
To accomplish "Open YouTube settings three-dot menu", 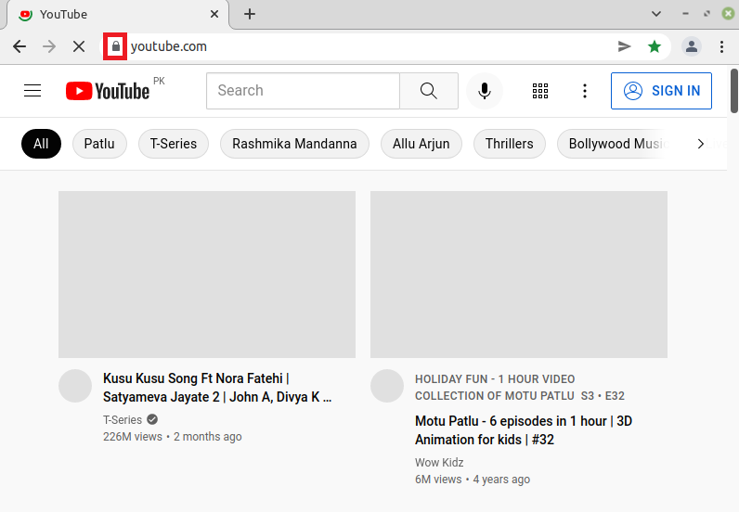I will [x=585, y=91].
